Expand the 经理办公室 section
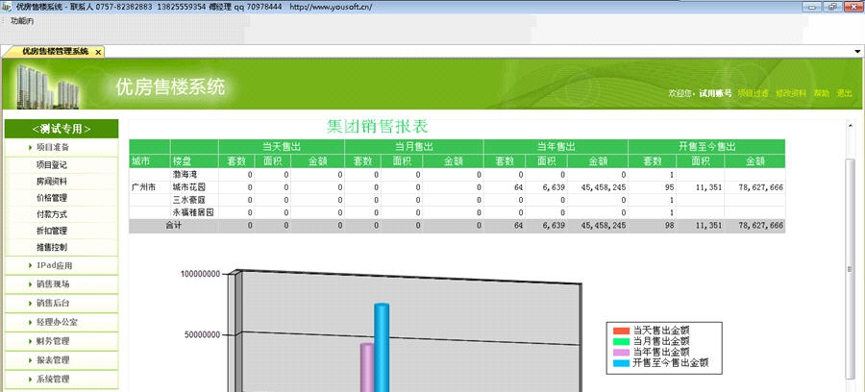865x392 pixels. (62, 322)
